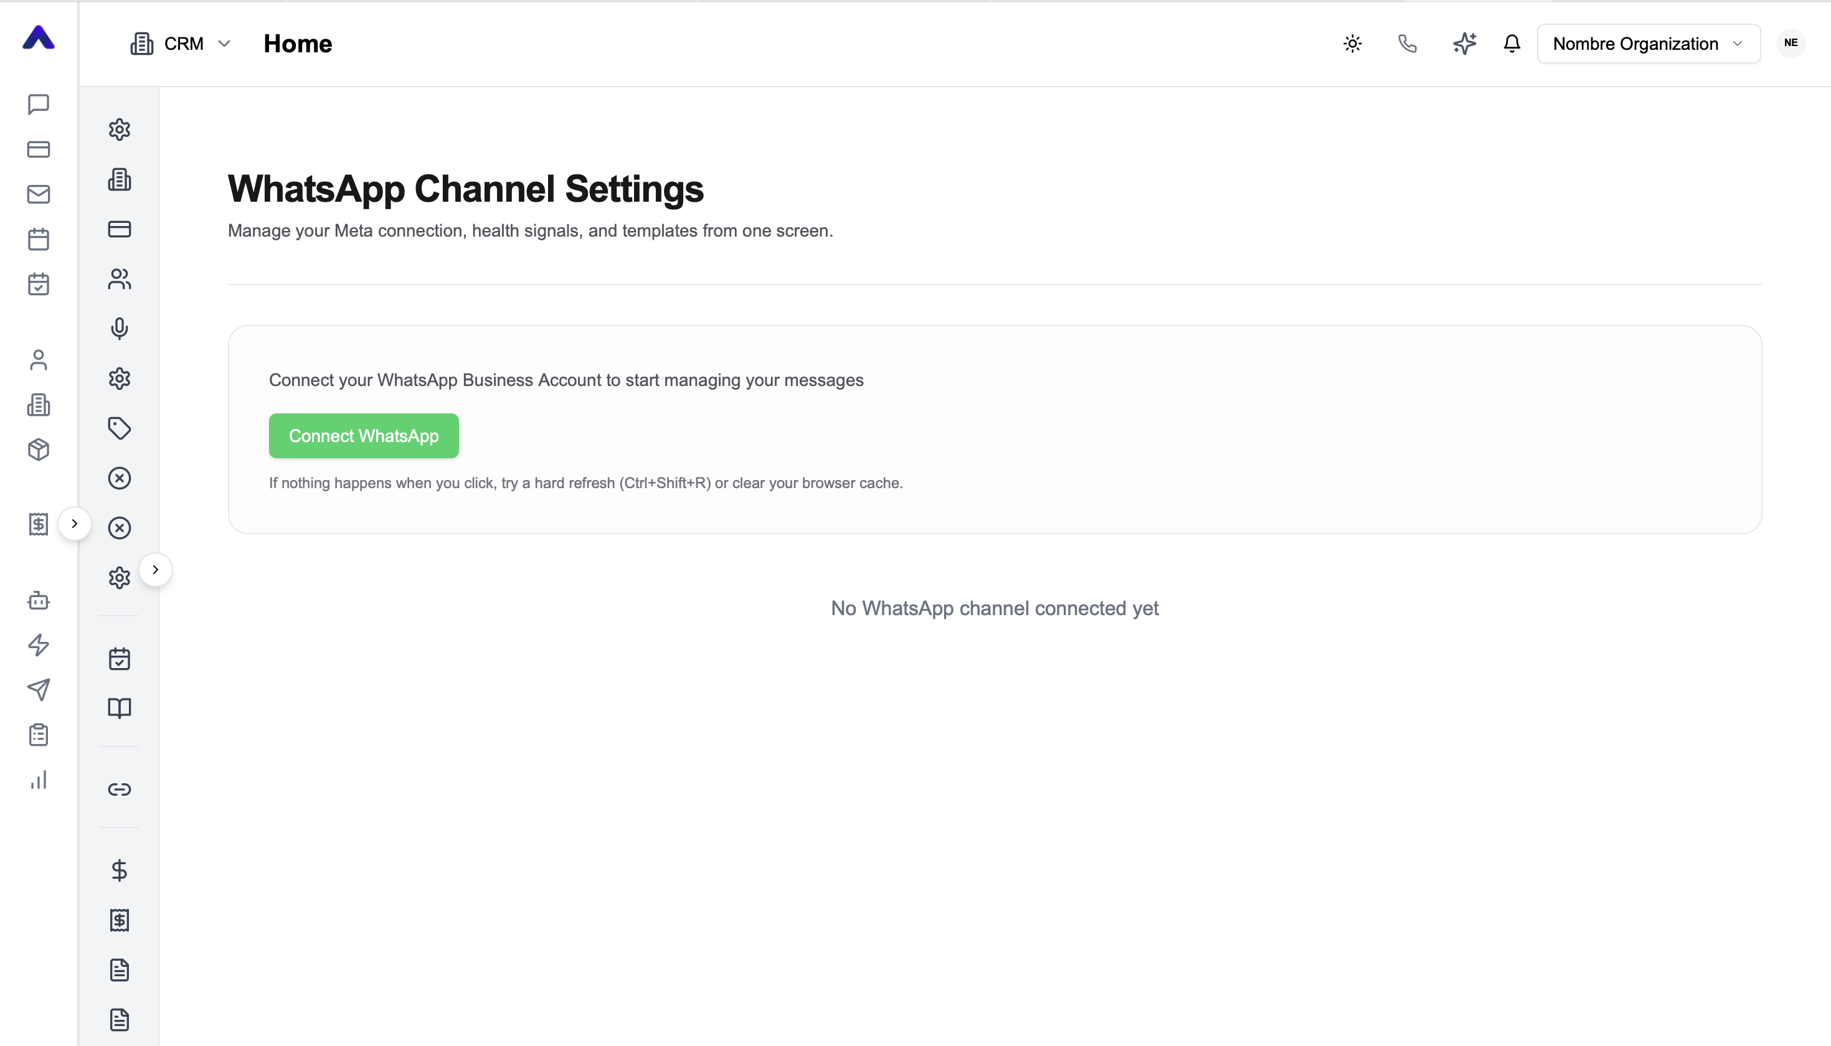1831x1046 pixels.
Task: Open the dollar sign billing icon
Action: (x=120, y=870)
